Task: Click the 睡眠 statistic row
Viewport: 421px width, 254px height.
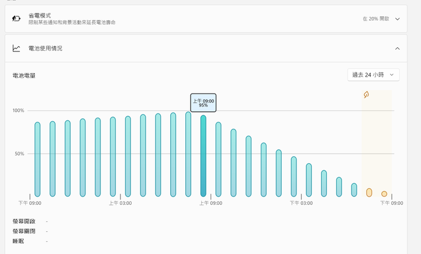Action: click(x=30, y=241)
